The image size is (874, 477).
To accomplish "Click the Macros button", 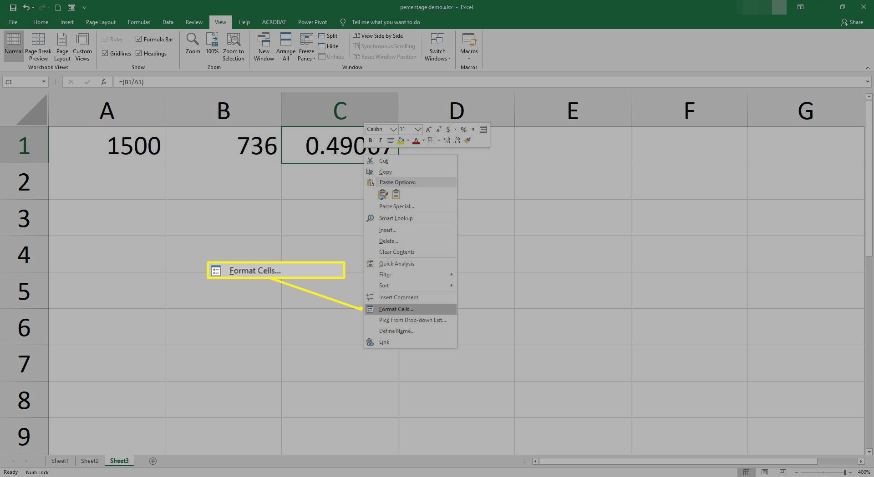I will (469, 47).
